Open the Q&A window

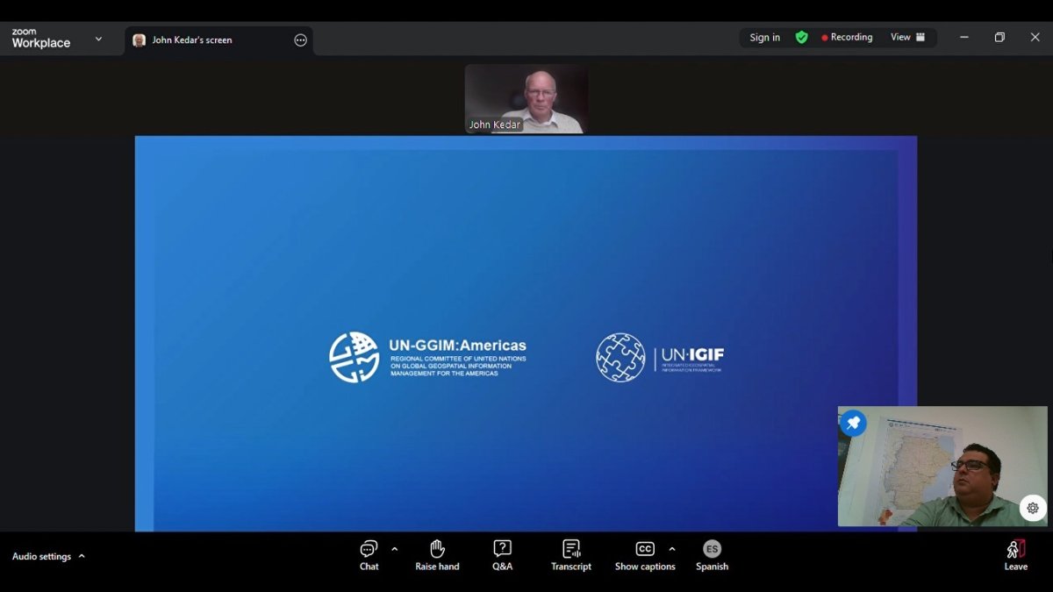pyautogui.click(x=502, y=555)
